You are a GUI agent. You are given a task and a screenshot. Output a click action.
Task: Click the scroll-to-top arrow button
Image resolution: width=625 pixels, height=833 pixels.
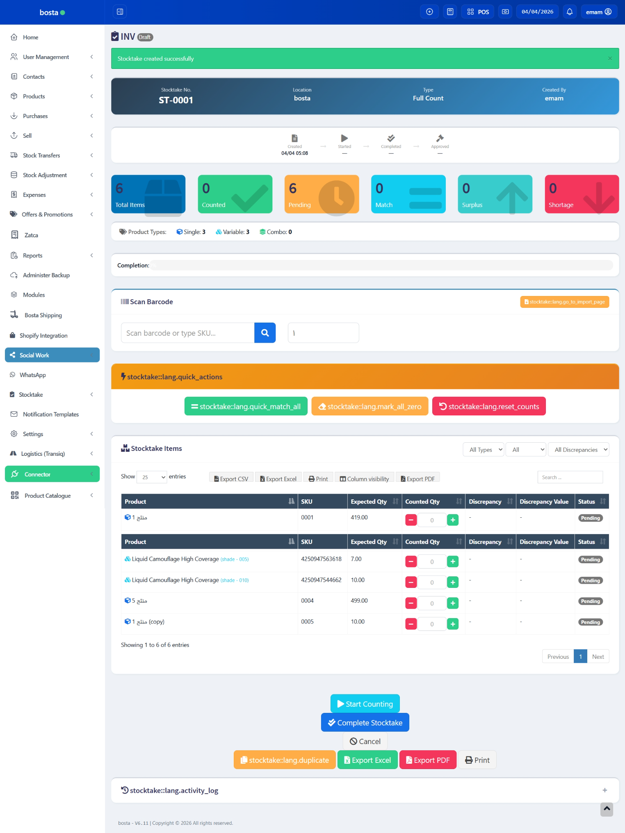click(x=607, y=809)
